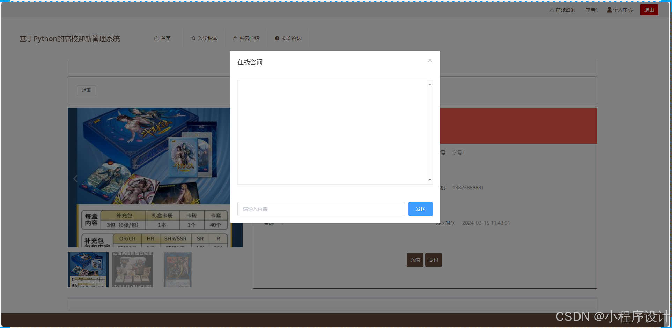Open 入学指南 menu item
Viewport: 672px width, 328px height.
pyautogui.click(x=204, y=38)
